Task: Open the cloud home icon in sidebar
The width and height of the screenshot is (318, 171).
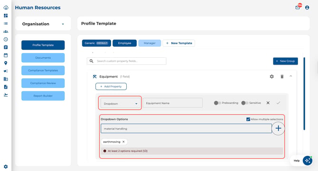Action: 6,8
